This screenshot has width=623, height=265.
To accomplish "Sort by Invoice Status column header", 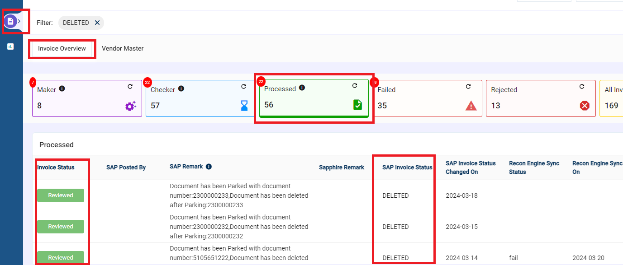I will point(56,167).
